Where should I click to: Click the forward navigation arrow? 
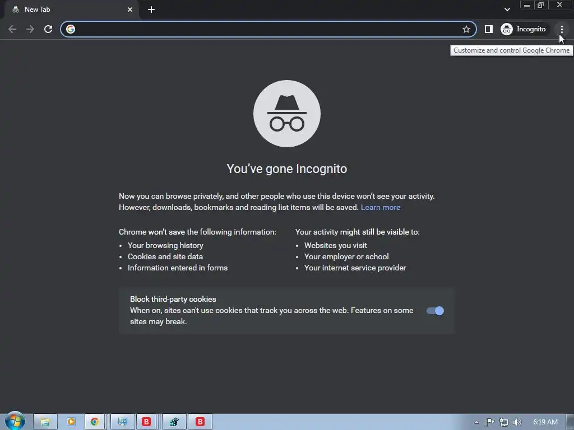tap(30, 29)
